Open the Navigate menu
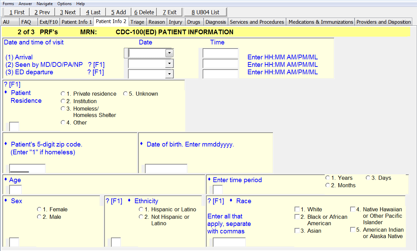This screenshot has width=417, height=251. (44, 4)
